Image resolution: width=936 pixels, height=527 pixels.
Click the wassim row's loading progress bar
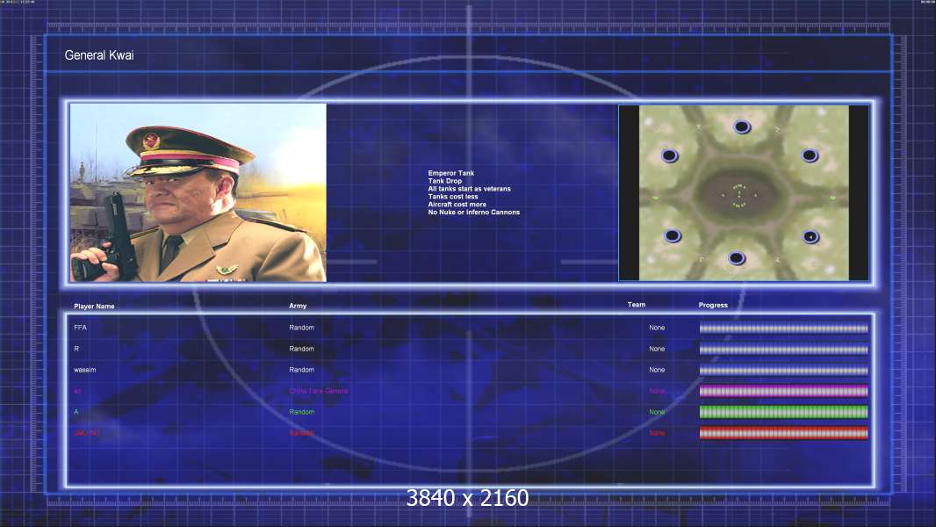[784, 370]
